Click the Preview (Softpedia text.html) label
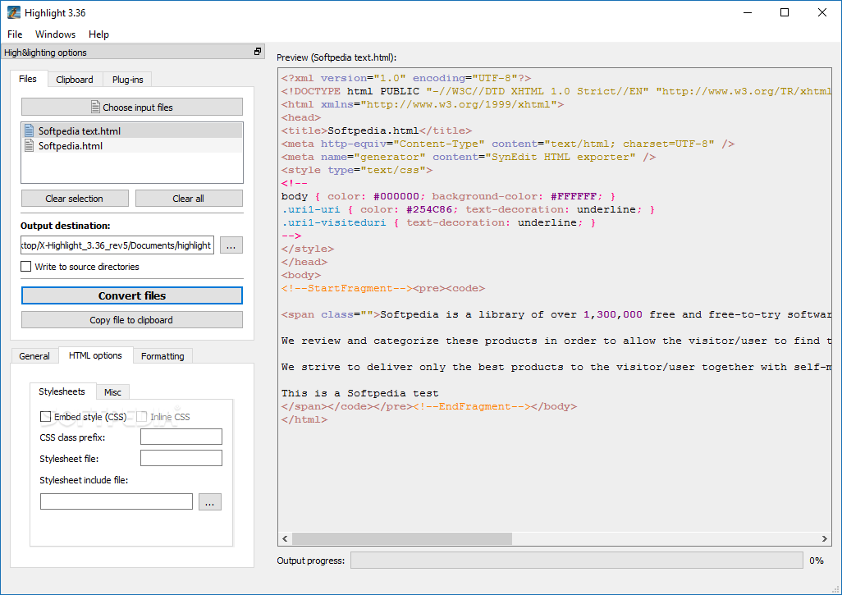842x595 pixels. pyautogui.click(x=336, y=57)
